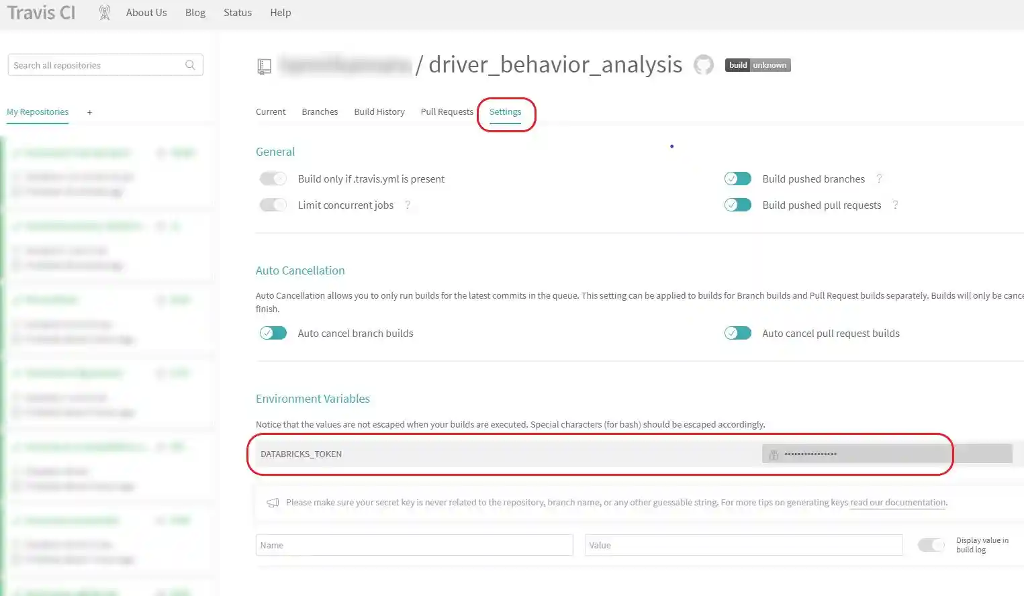The height and width of the screenshot is (596, 1024).
Task: Switch to the Build History tab
Action: (379, 111)
